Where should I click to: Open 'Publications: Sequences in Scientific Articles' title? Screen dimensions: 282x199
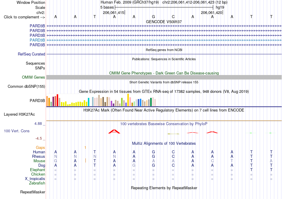point(164,59)
